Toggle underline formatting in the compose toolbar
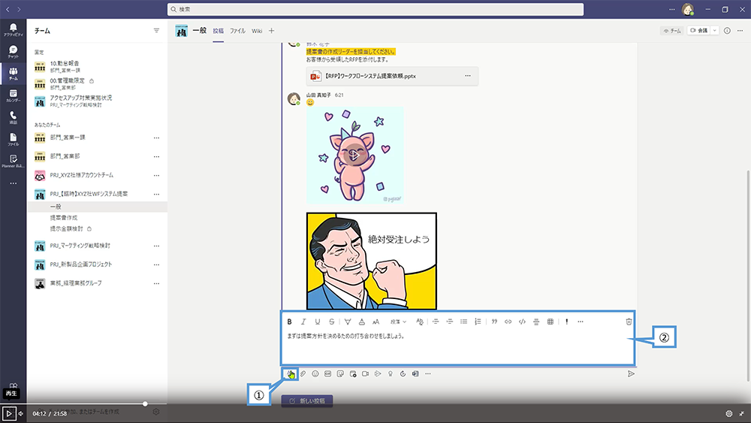This screenshot has width=751, height=423. pos(317,322)
